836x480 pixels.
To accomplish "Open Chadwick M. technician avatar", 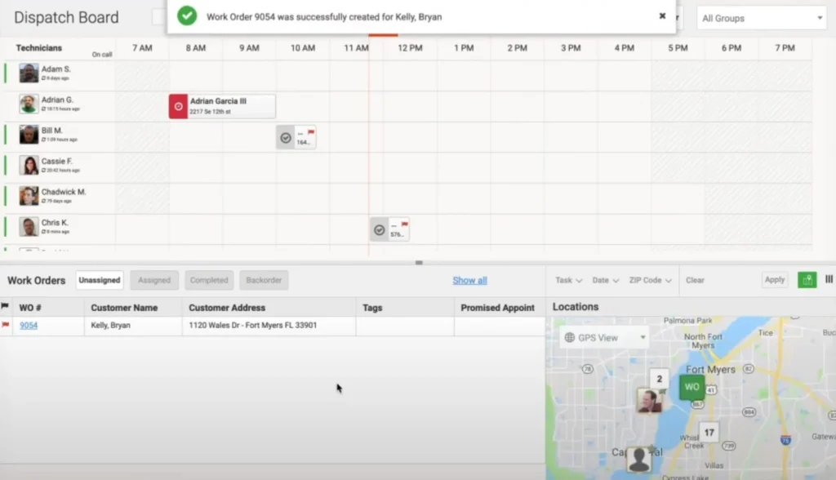I will (x=29, y=196).
